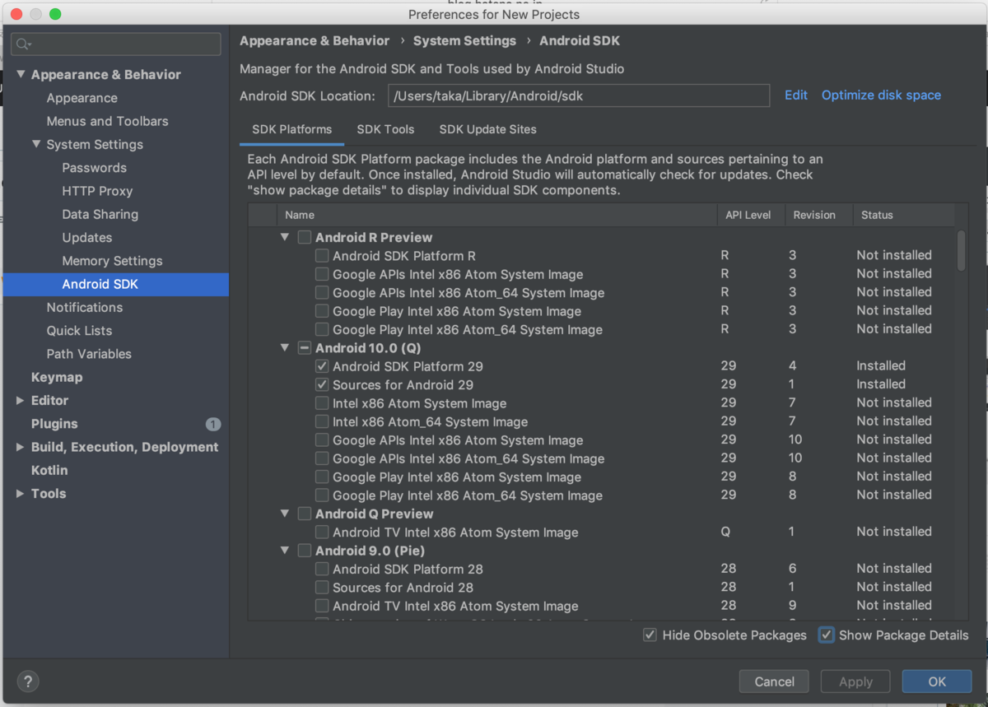Check Android TV Intel x86 Atom System Image Q
This screenshot has height=707, width=988.
322,533
